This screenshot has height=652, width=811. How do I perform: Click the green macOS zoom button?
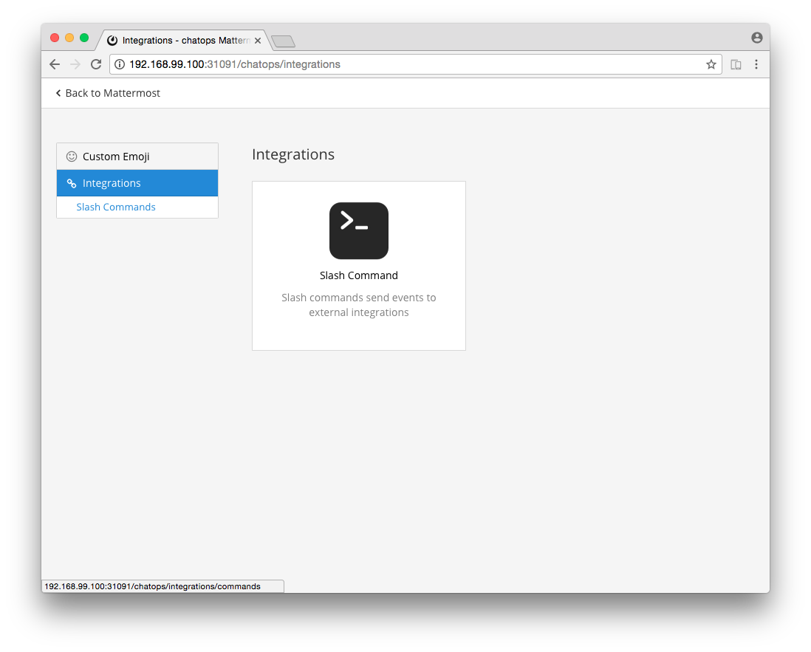point(84,38)
